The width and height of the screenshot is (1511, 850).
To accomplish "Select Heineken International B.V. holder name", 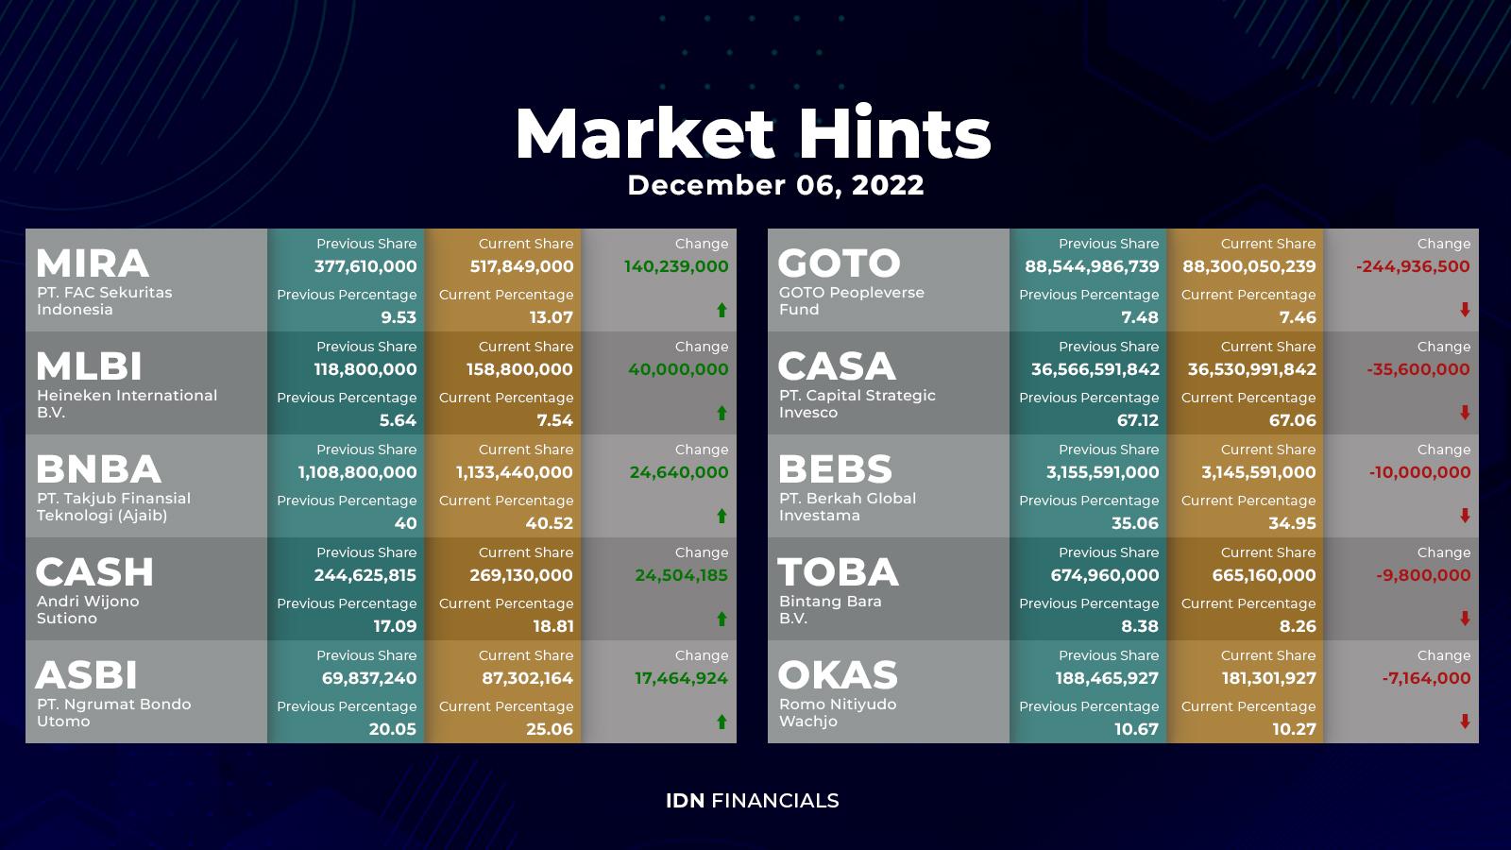I will coord(127,404).
